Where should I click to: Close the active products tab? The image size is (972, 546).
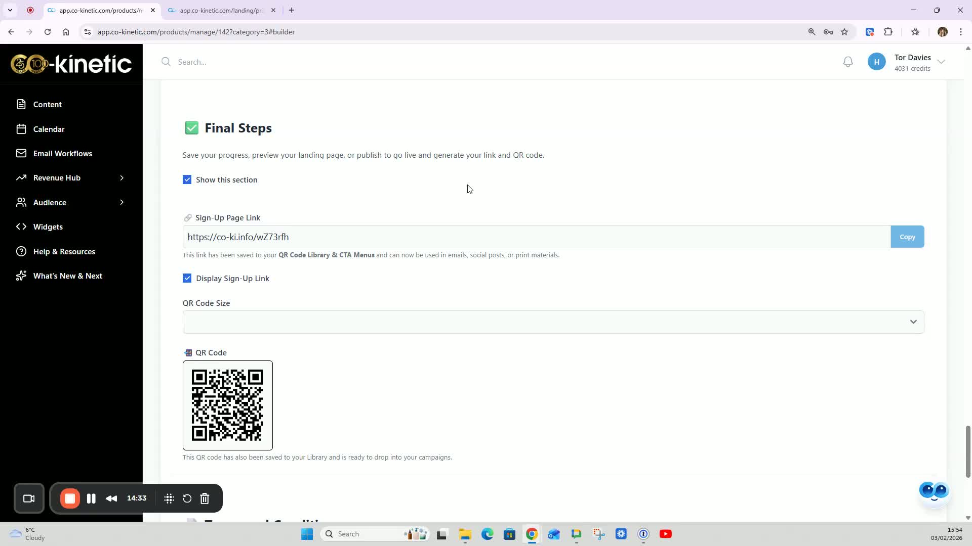pyautogui.click(x=153, y=10)
